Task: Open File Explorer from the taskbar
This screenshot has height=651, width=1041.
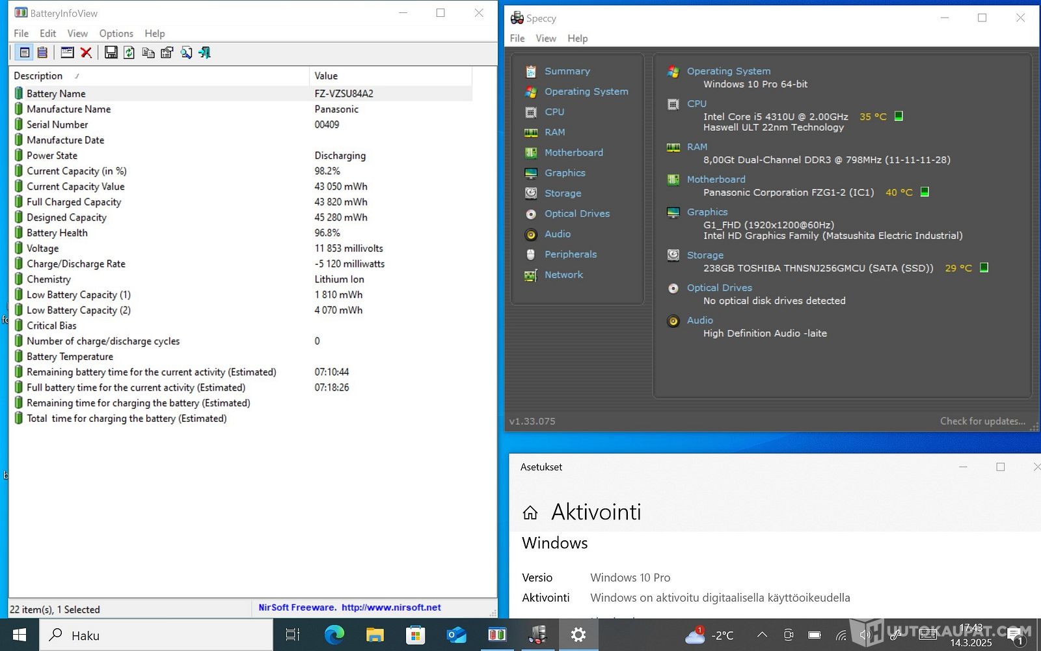Action: [375, 635]
